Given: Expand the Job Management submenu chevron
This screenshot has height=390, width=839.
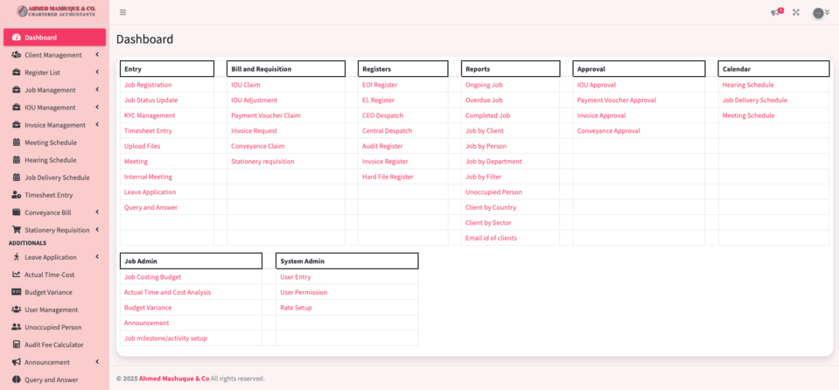Looking at the screenshot, I should tap(97, 89).
